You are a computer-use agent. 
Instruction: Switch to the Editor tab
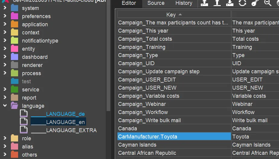[129, 3]
